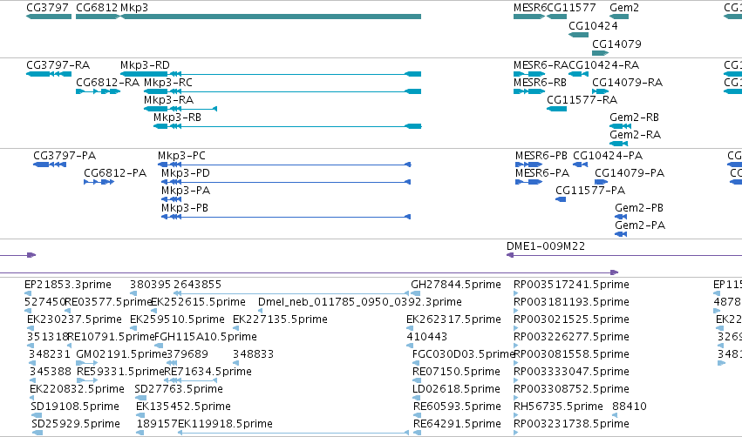Select the CG14079 gene feature

coord(600,53)
